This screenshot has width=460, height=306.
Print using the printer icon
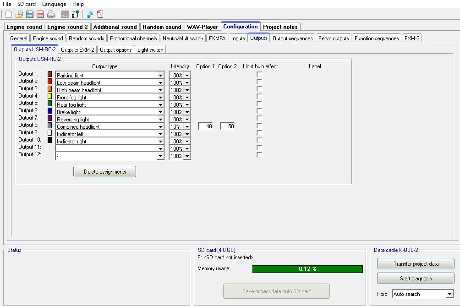pyautogui.click(x=51, y=14)
